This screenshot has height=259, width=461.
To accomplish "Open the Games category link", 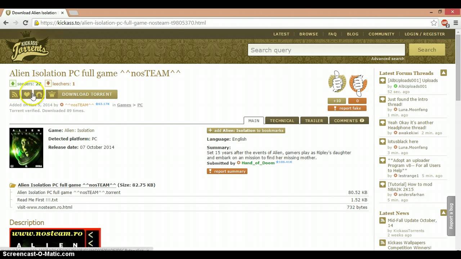I will click(124, 105).
